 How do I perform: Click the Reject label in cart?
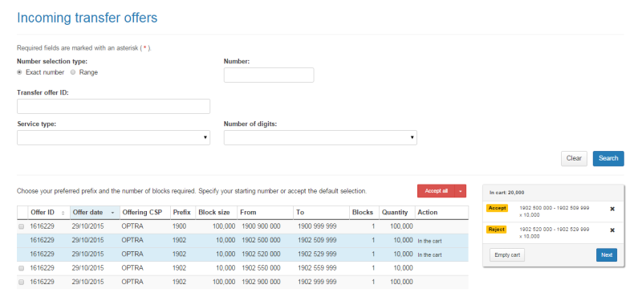496,230
